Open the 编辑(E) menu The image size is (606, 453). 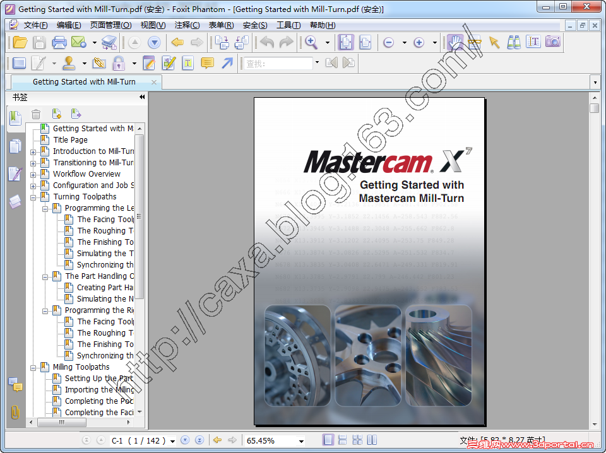(x=69, y=25)
